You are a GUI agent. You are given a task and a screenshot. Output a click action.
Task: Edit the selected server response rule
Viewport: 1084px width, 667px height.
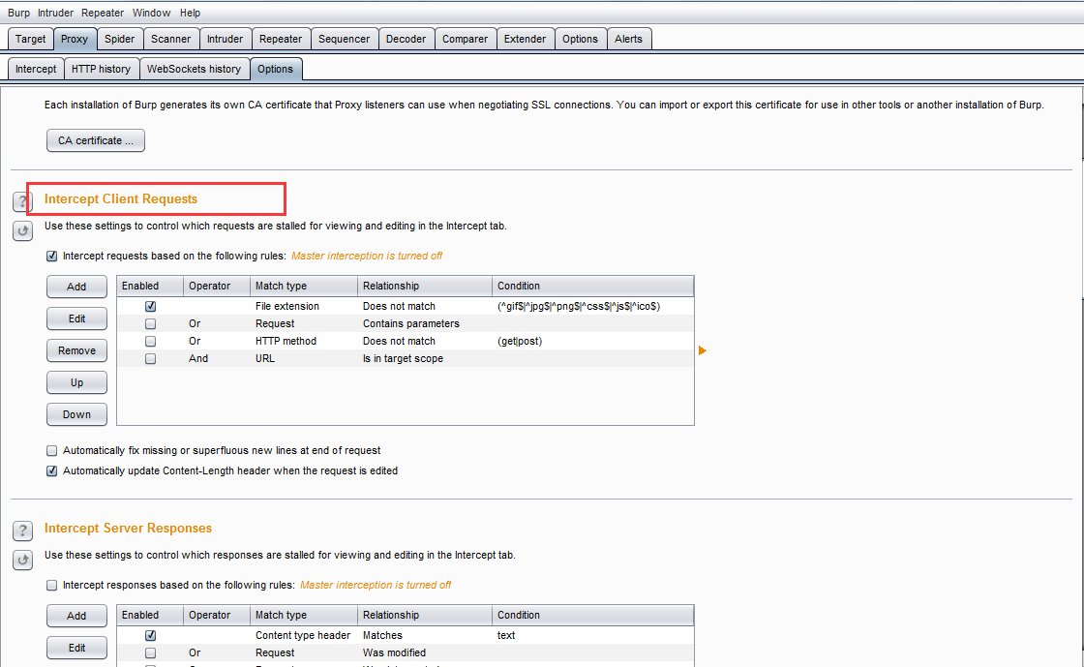(76, 648)
